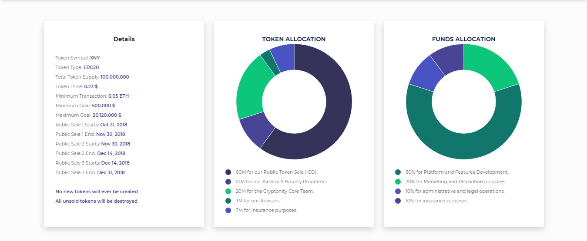
Task: Click the FUNDS ALLOCATION heading
Action: (x=463, y=39)
